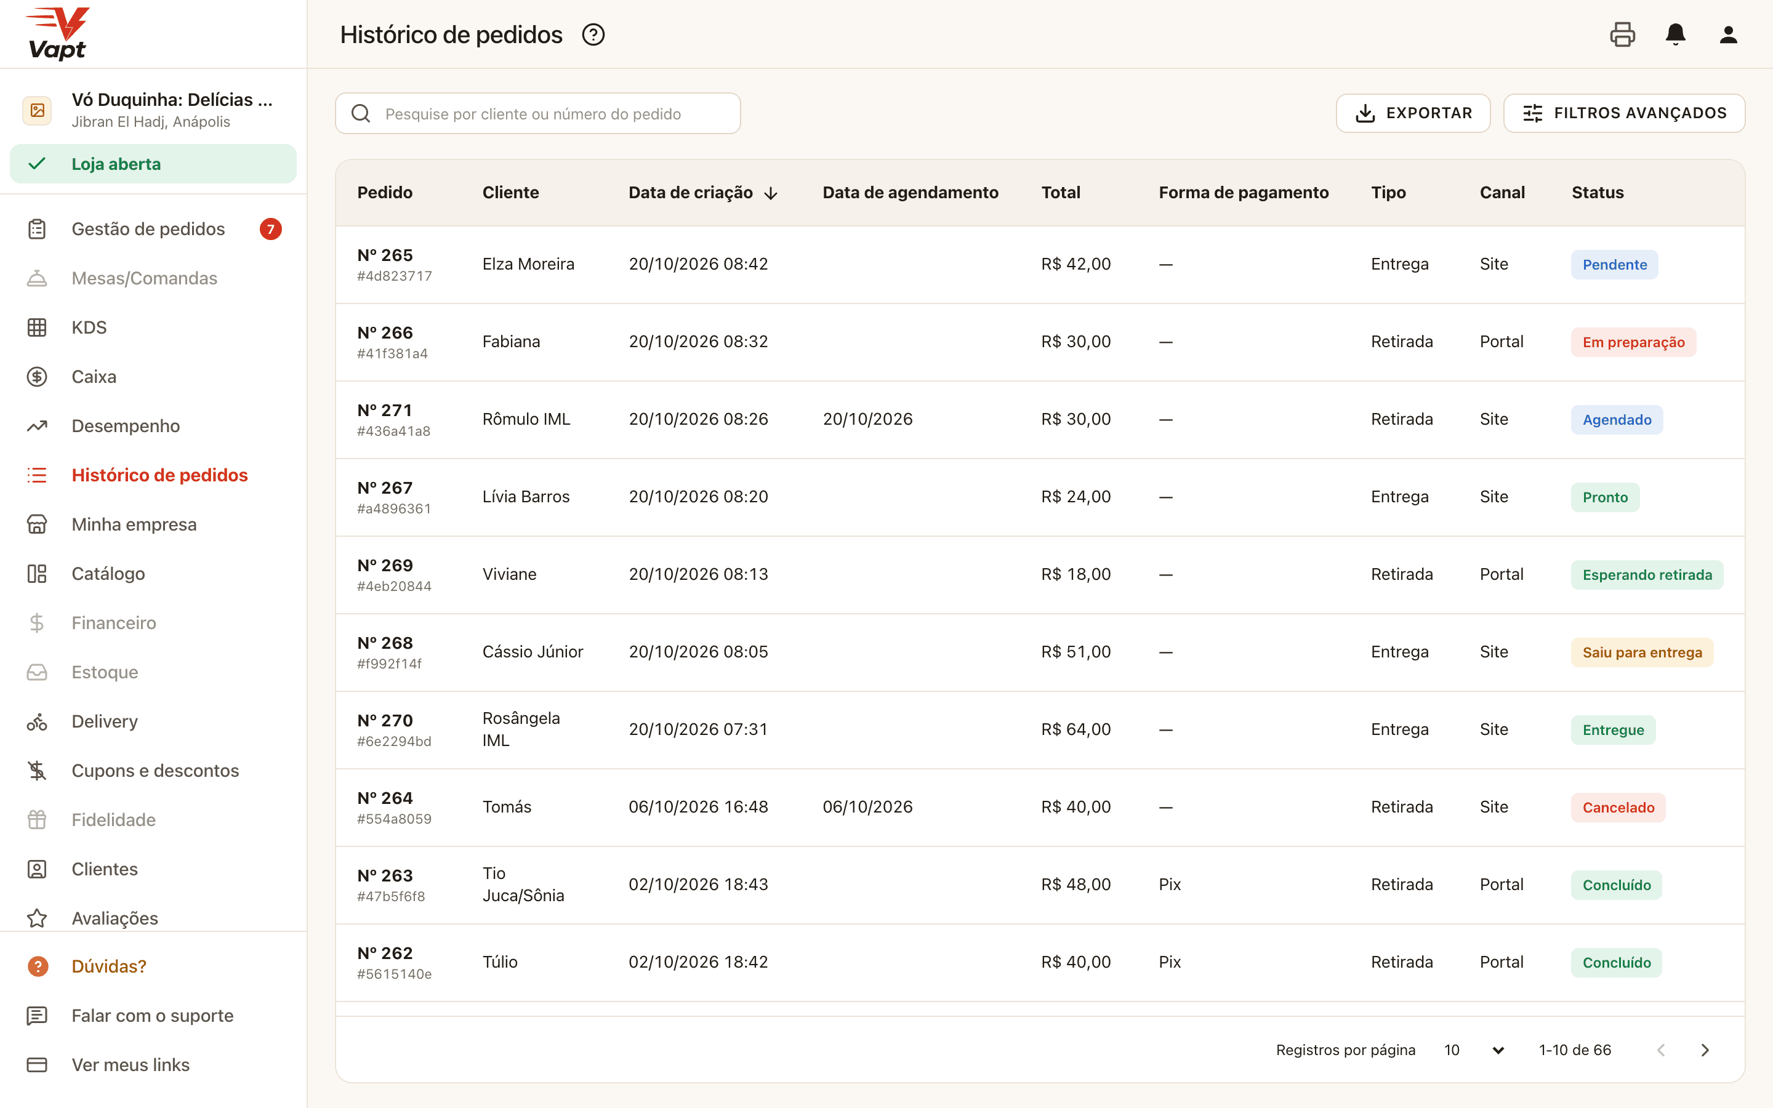This screenshot has width=1773, height=1108.
Task: Click the Dúvidas? help link
Action: pos(108,966)
